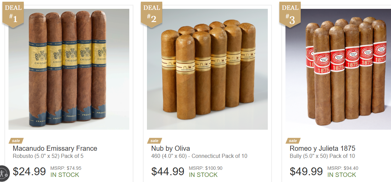The image size is (391, 182).
Task: Click the Deal #1 ribbon badge
Action: [x=13, y=15]
